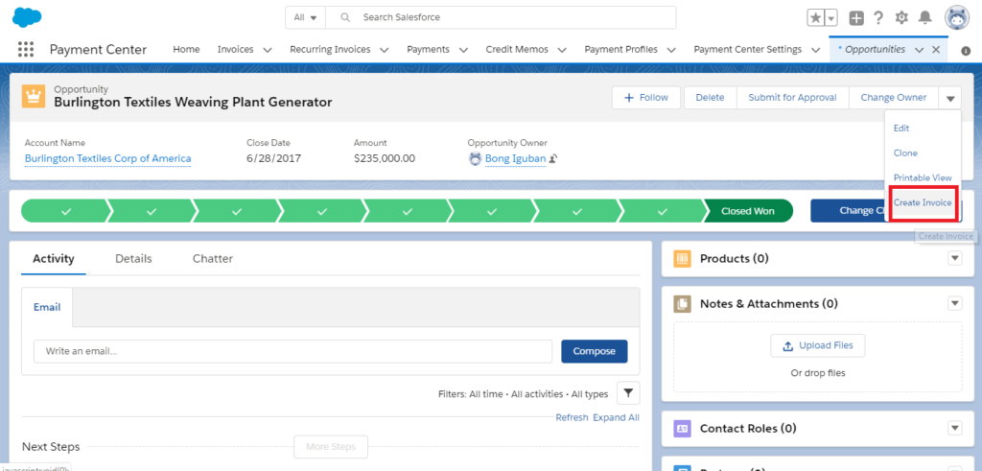This screenshot has height=471, width=982.
Task: Click the Bong Iguban owner avatar
Action: (x=475, y=158)
